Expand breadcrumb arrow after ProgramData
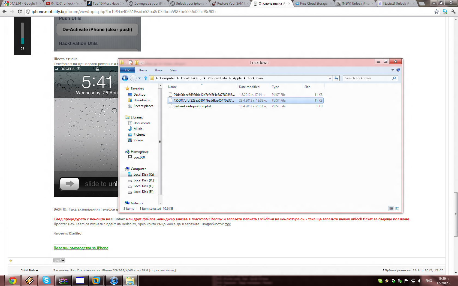The image size is (458, 286). click(230, 78)
